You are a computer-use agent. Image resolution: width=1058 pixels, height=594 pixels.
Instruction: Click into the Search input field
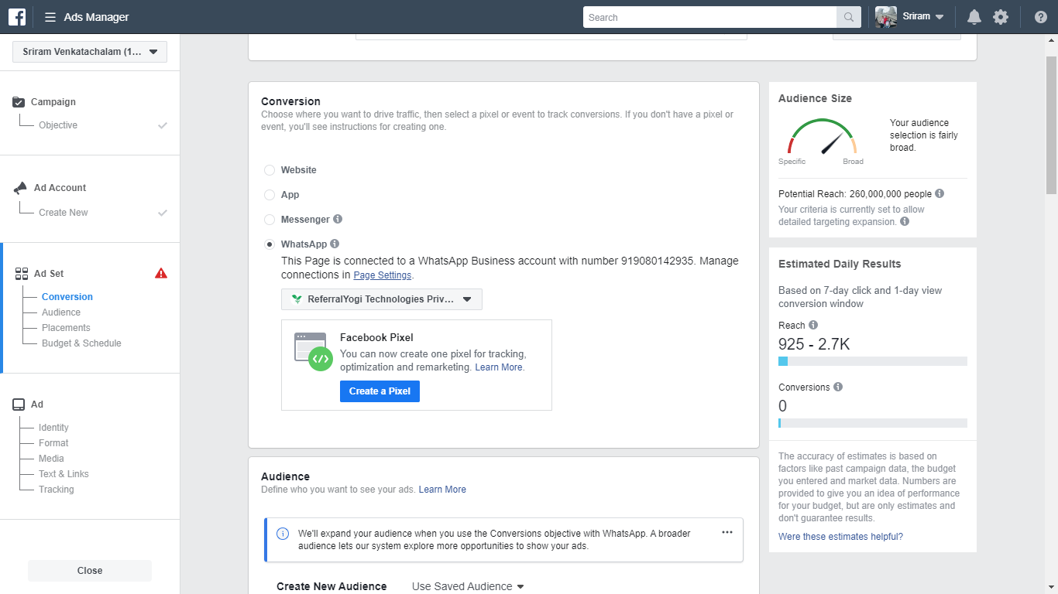(x=709, y=17)
